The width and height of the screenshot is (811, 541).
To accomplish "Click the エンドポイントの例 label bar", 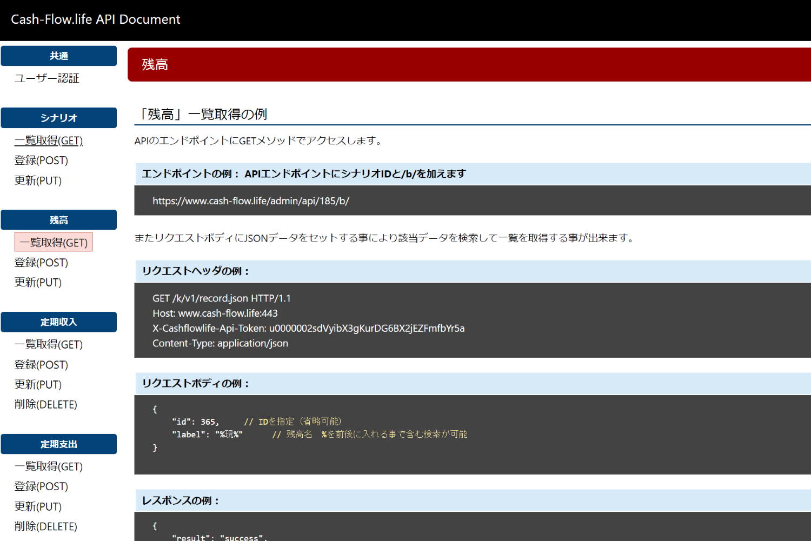I will pos(473,173).
